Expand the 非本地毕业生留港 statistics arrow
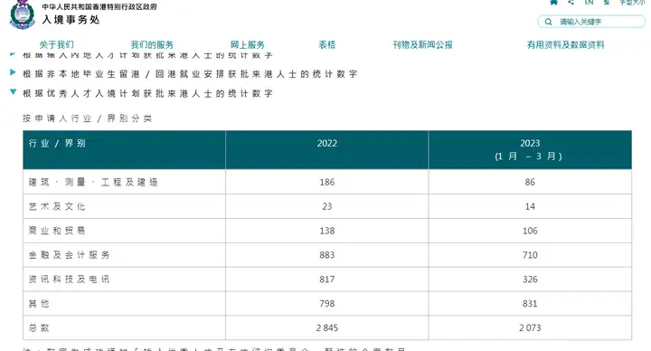Screen dimensions: 651x351 pyautogui.click(x=13, y=72)
